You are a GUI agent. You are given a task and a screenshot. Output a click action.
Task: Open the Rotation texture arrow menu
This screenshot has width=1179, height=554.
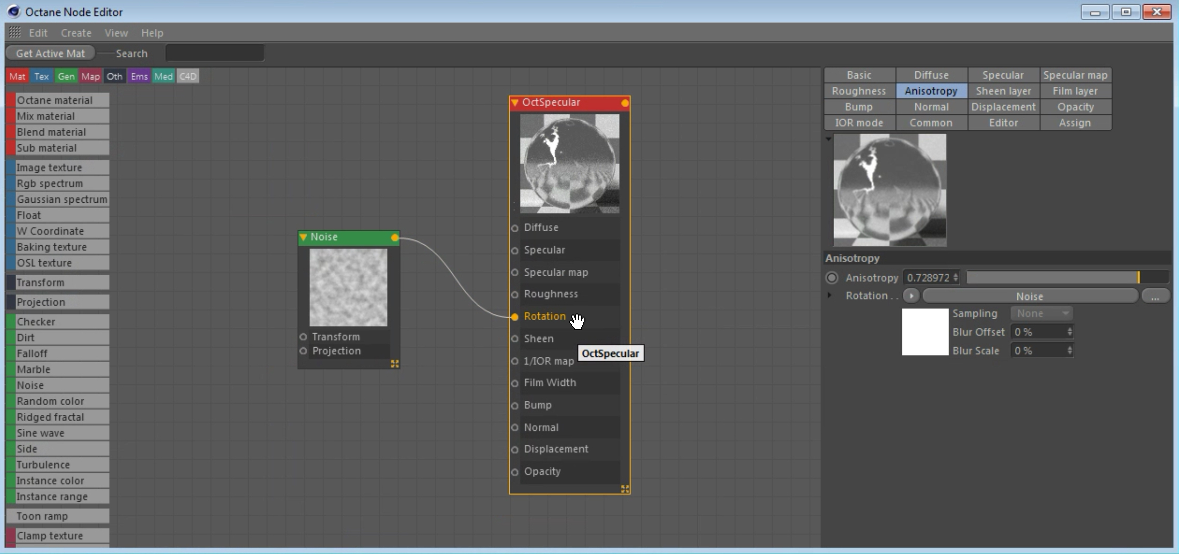[x=911, y=296]
